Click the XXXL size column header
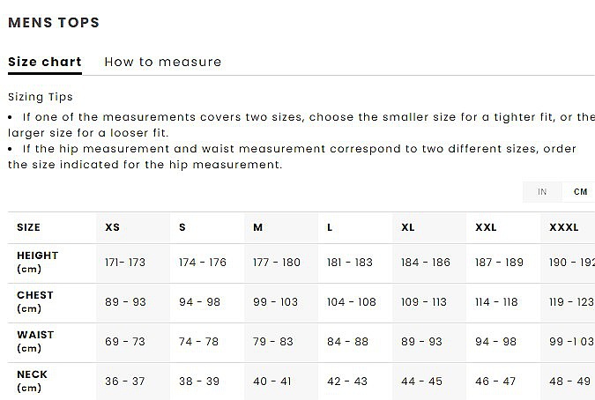Image resolution: width=595 pixels, height=400 pixels. coord(564,227)
